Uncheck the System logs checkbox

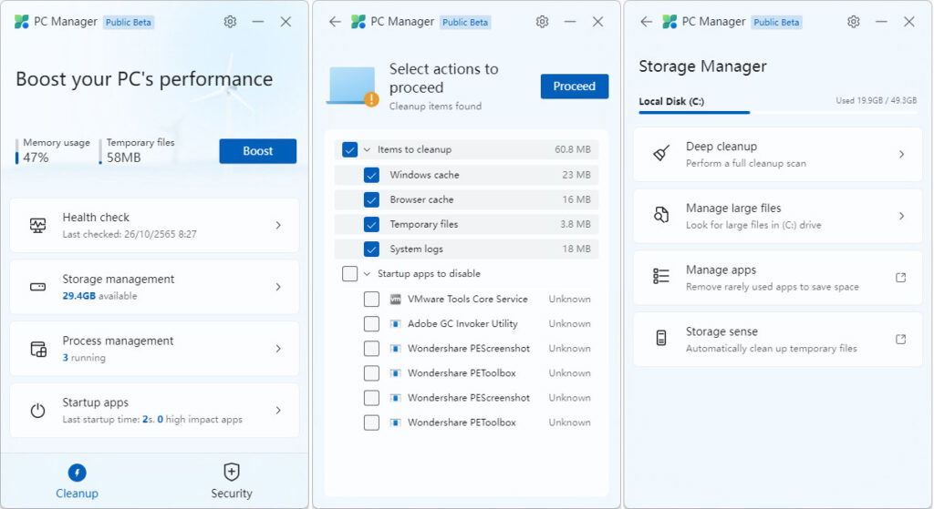[x=371, y=249]
